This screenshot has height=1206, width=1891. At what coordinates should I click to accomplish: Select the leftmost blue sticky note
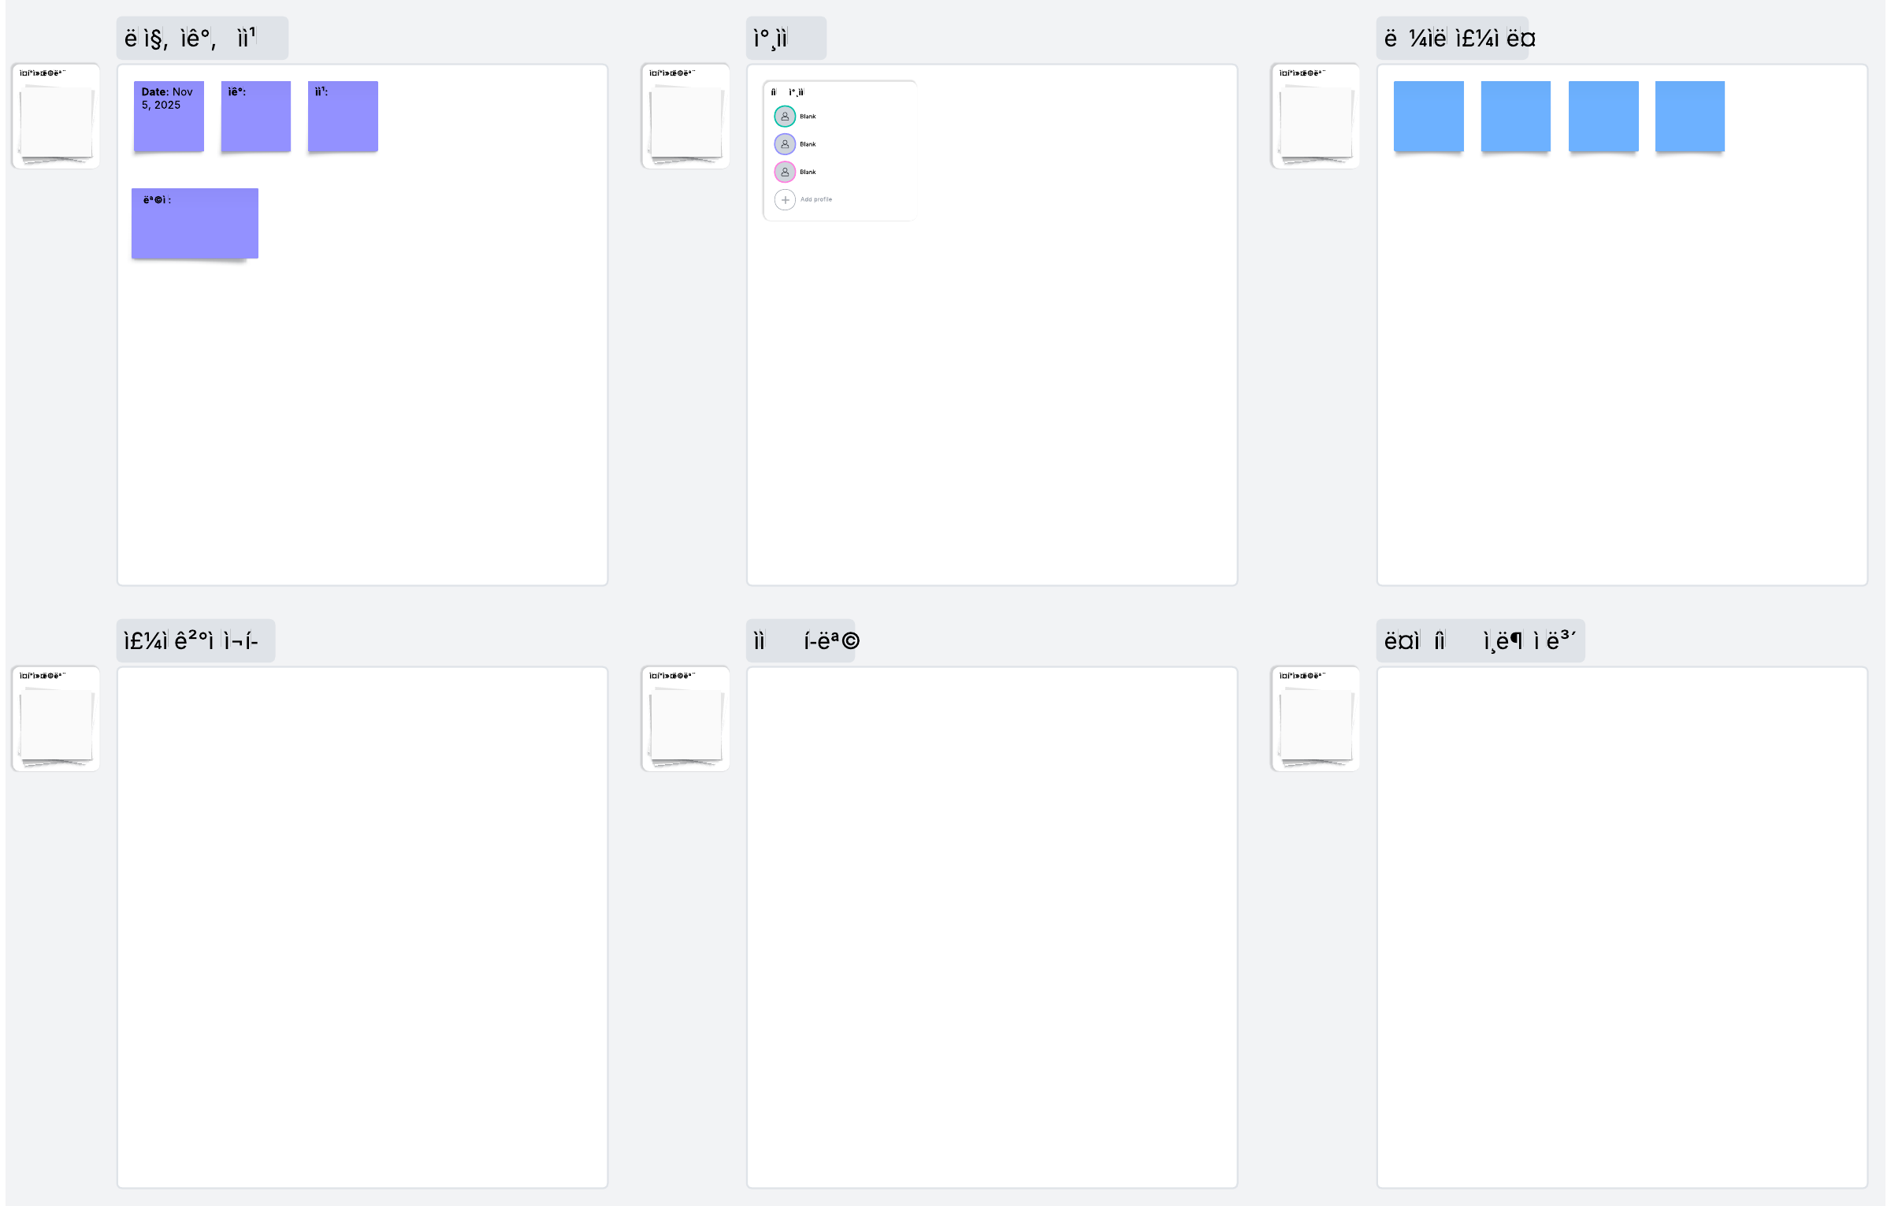(1428, 116)
